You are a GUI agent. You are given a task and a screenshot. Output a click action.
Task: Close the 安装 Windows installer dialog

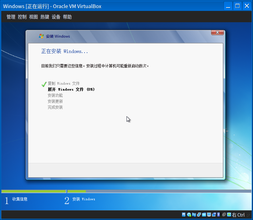point(217,33)
